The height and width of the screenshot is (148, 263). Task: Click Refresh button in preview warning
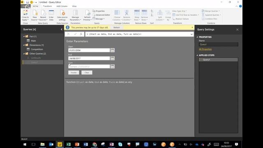[x=117, y=28]
